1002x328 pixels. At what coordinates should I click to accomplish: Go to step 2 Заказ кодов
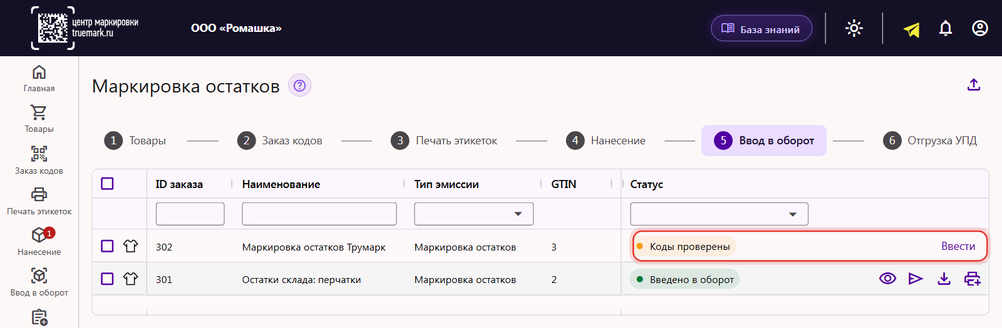(x=280, y=141)
